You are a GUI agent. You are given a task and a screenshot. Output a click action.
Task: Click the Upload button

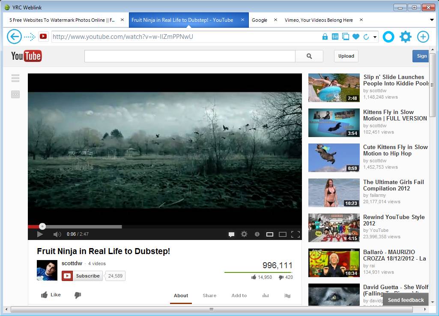point(346,56)
